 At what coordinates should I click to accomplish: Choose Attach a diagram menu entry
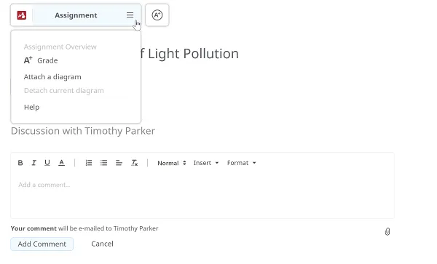(52, 77)
